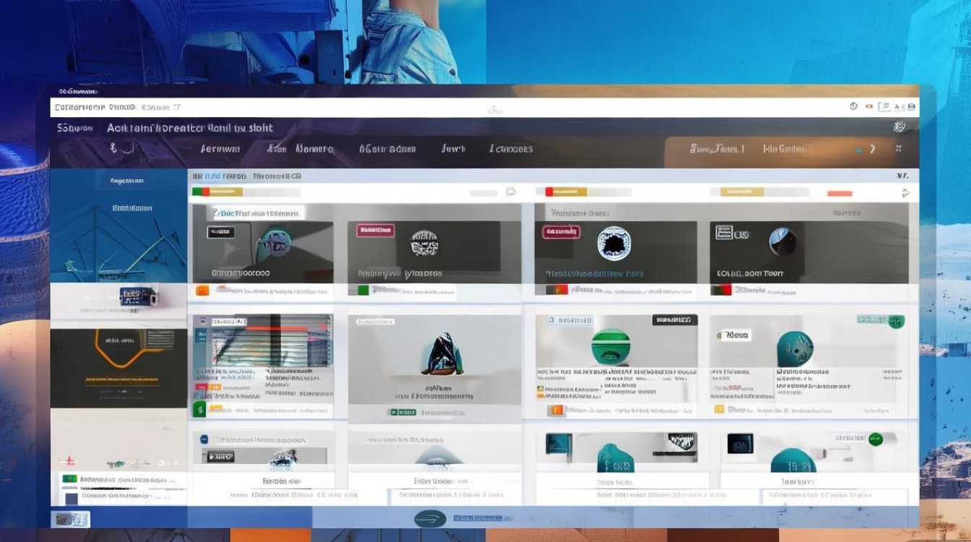971x542 pixels.
Task: Click the red outlined tag on the second card
Action: pos(376,231)
